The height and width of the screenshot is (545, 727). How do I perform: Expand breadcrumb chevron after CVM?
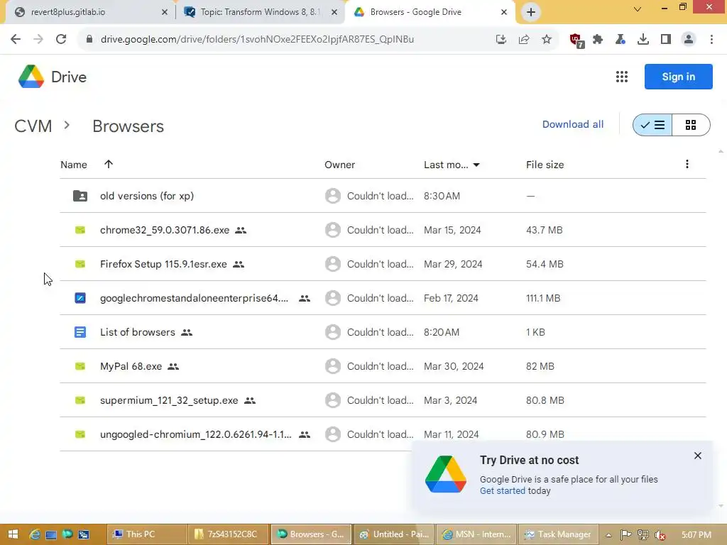(x=67, y=125)
